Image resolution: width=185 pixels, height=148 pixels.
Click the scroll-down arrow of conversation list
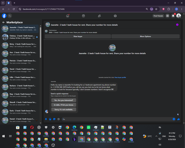[x=40, y=123]
